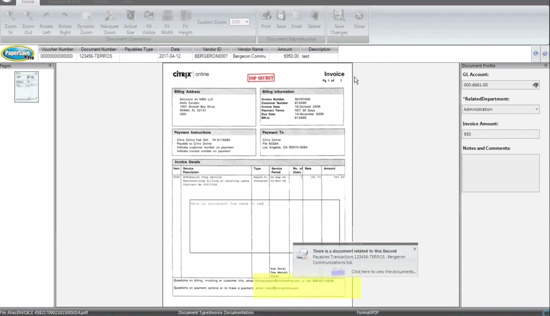Print the invoice document
The height and width of the screenshot is (316, 550).
[x=266, y=19]
